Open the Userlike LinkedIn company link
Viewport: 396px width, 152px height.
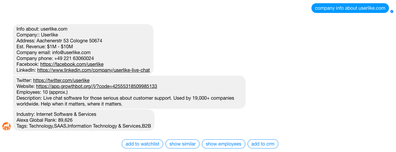point(93,70)
